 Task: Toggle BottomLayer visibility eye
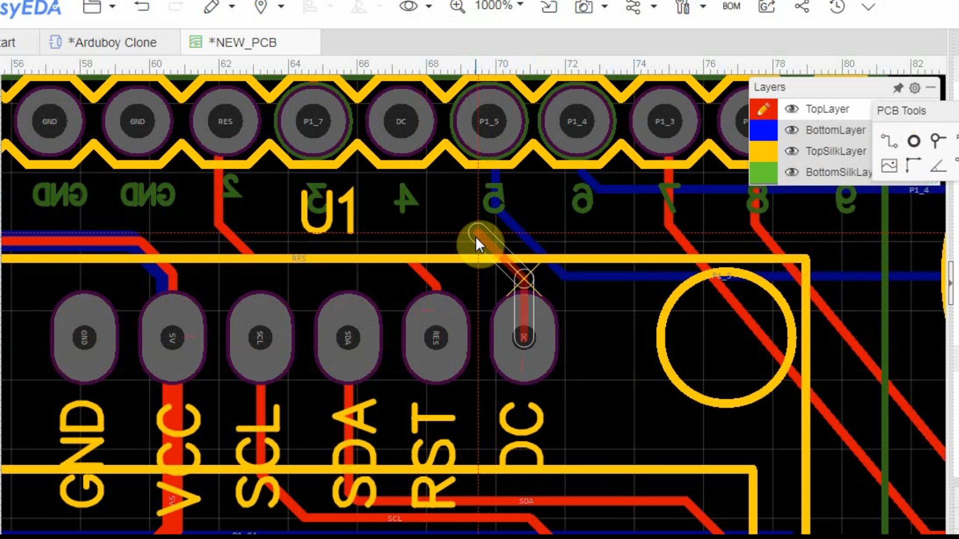coord(791,130)
